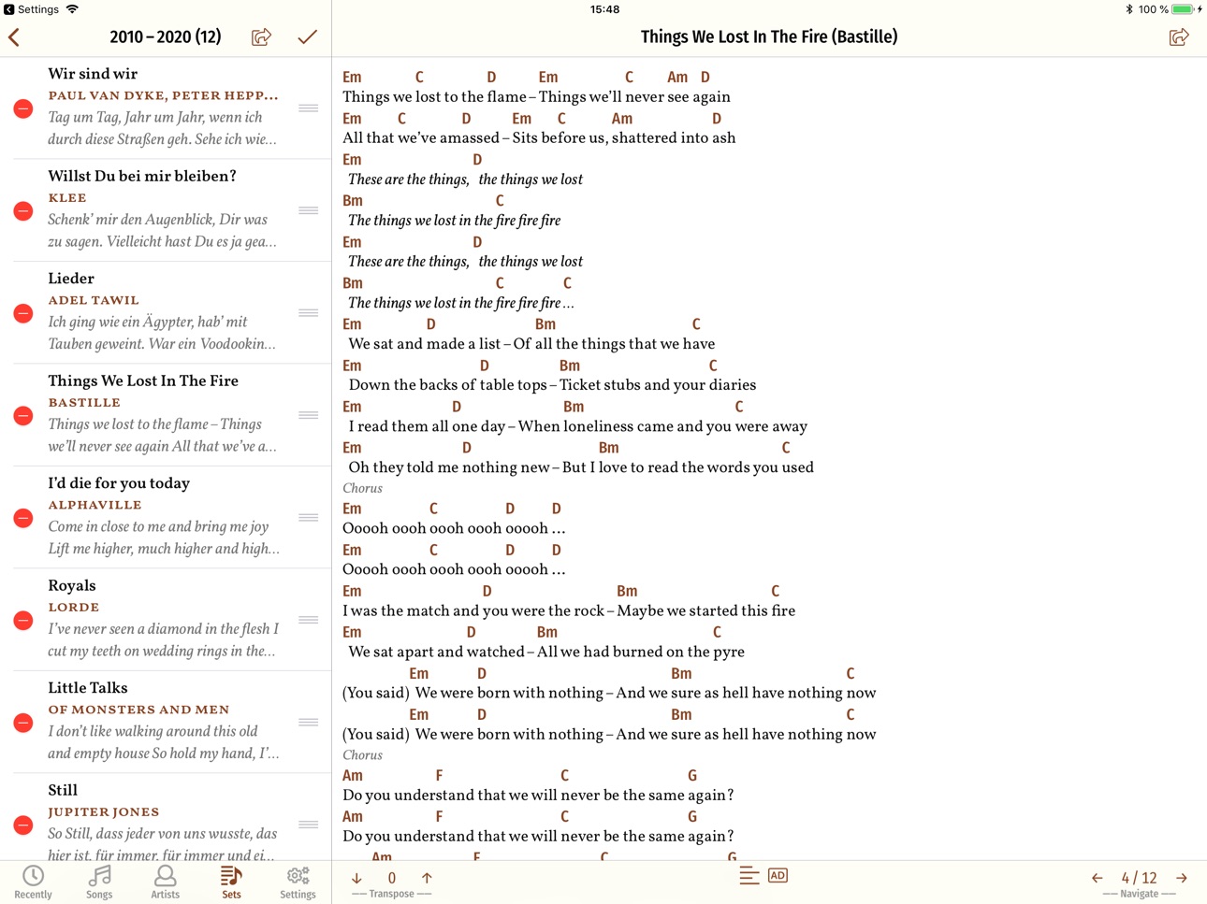Tap the 4 / 12 position indicator

coord(1139,878)
